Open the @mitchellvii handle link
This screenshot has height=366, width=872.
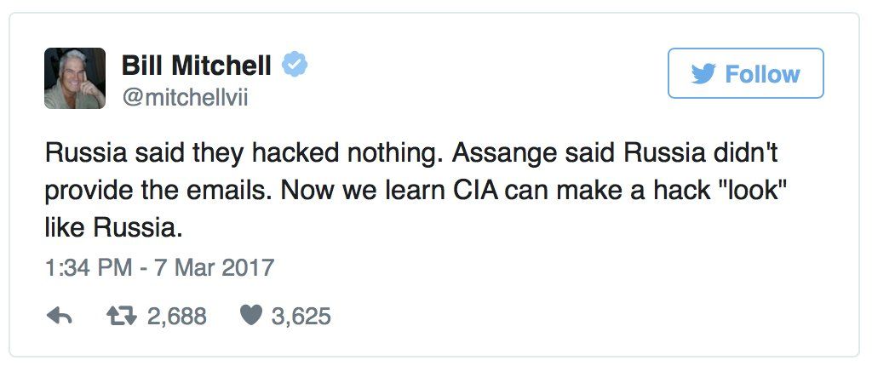click(185, 97)
